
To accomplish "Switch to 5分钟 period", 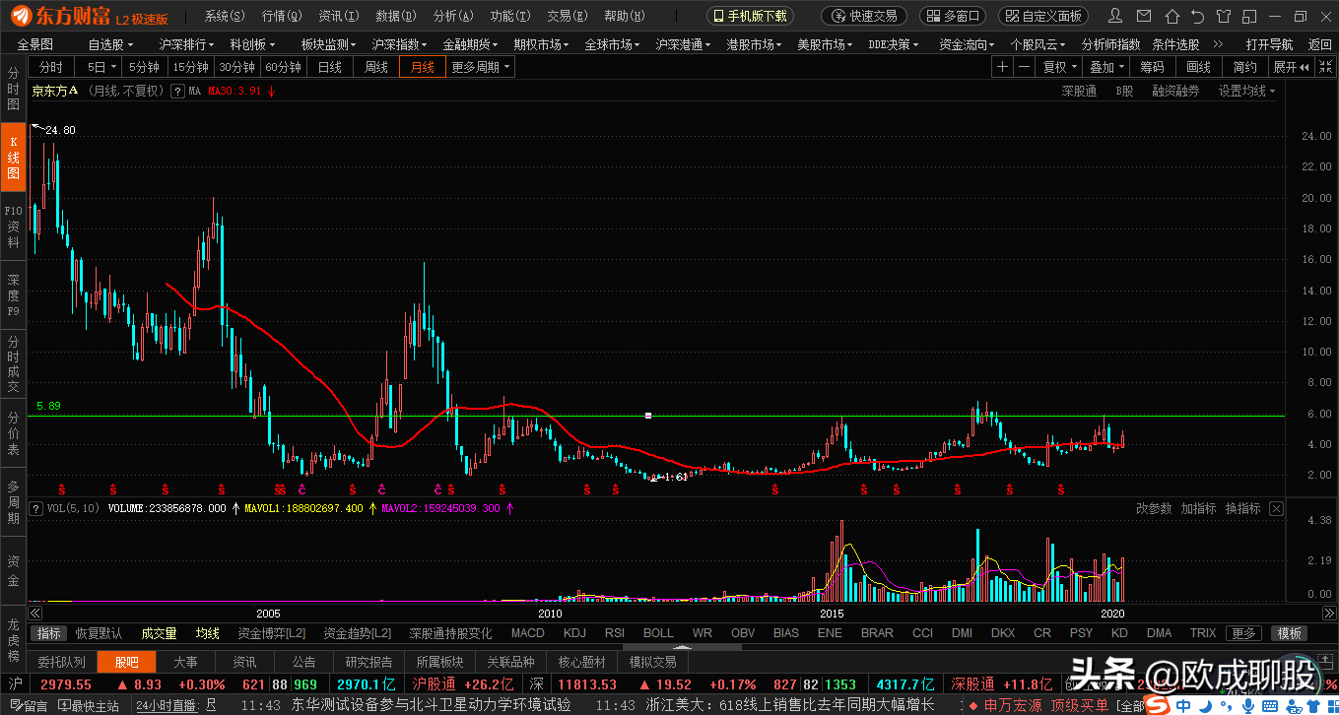I will point(144,66).
